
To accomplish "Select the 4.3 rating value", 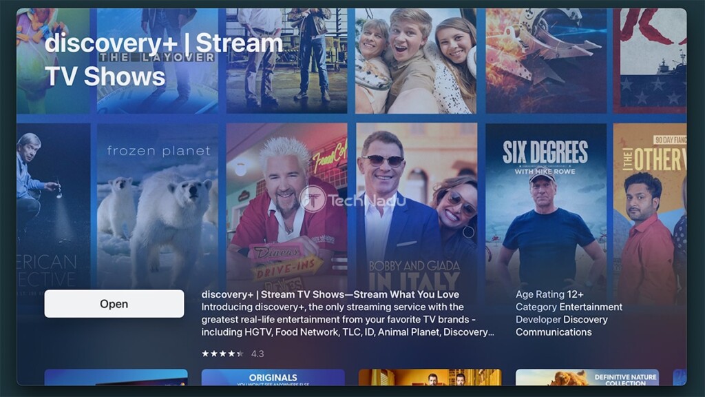I will tap(257, 354).
